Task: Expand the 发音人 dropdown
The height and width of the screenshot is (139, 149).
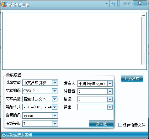Action: (110, 84)
